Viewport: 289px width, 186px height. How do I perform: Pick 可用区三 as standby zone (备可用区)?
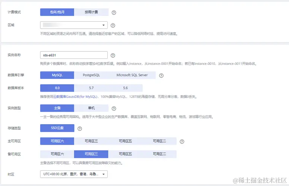(x=91, y=154)
